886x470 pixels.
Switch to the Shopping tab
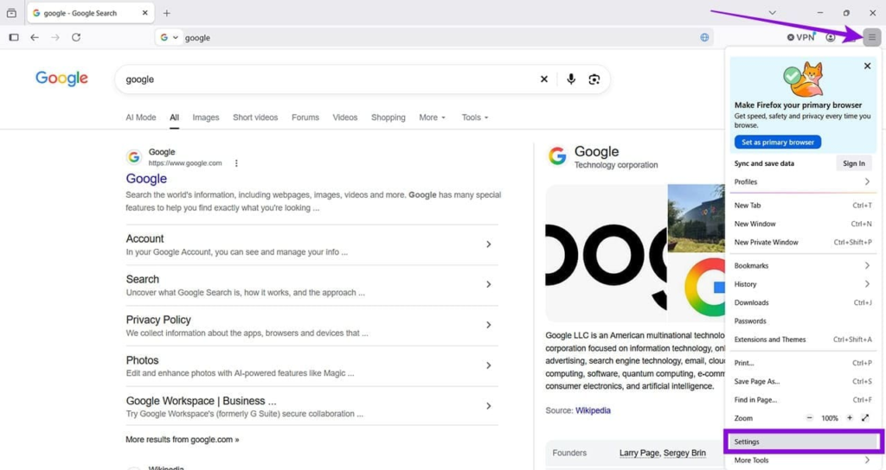coord(388,117)
